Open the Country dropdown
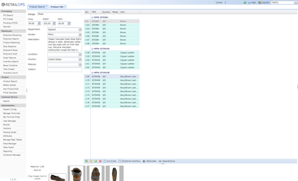 (80, 59)
